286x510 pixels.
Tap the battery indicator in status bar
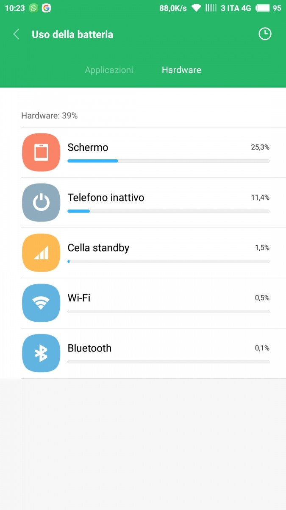coord(263,8)
